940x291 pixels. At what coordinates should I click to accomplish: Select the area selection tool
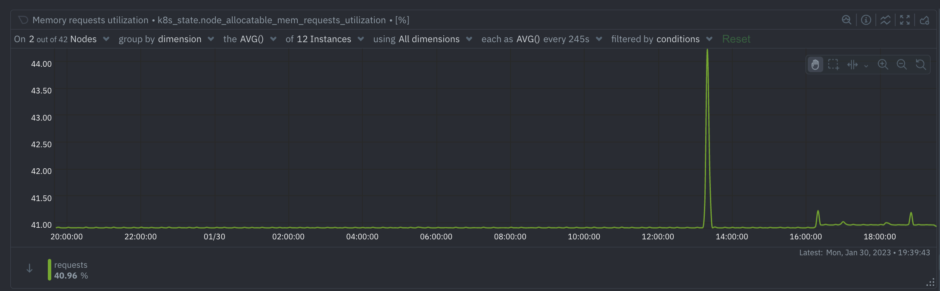pyautogui.click(x=834, y=65)
